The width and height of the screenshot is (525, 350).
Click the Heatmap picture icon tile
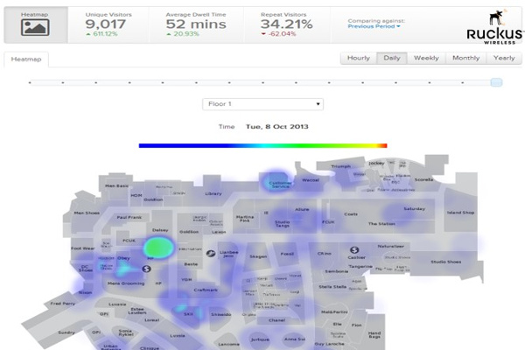[x=35, y=23]
